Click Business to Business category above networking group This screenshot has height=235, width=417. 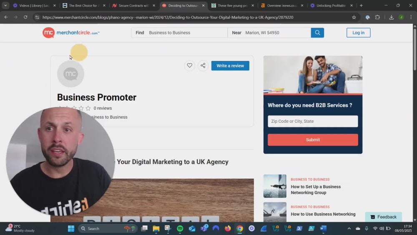[x=310, y=179]
